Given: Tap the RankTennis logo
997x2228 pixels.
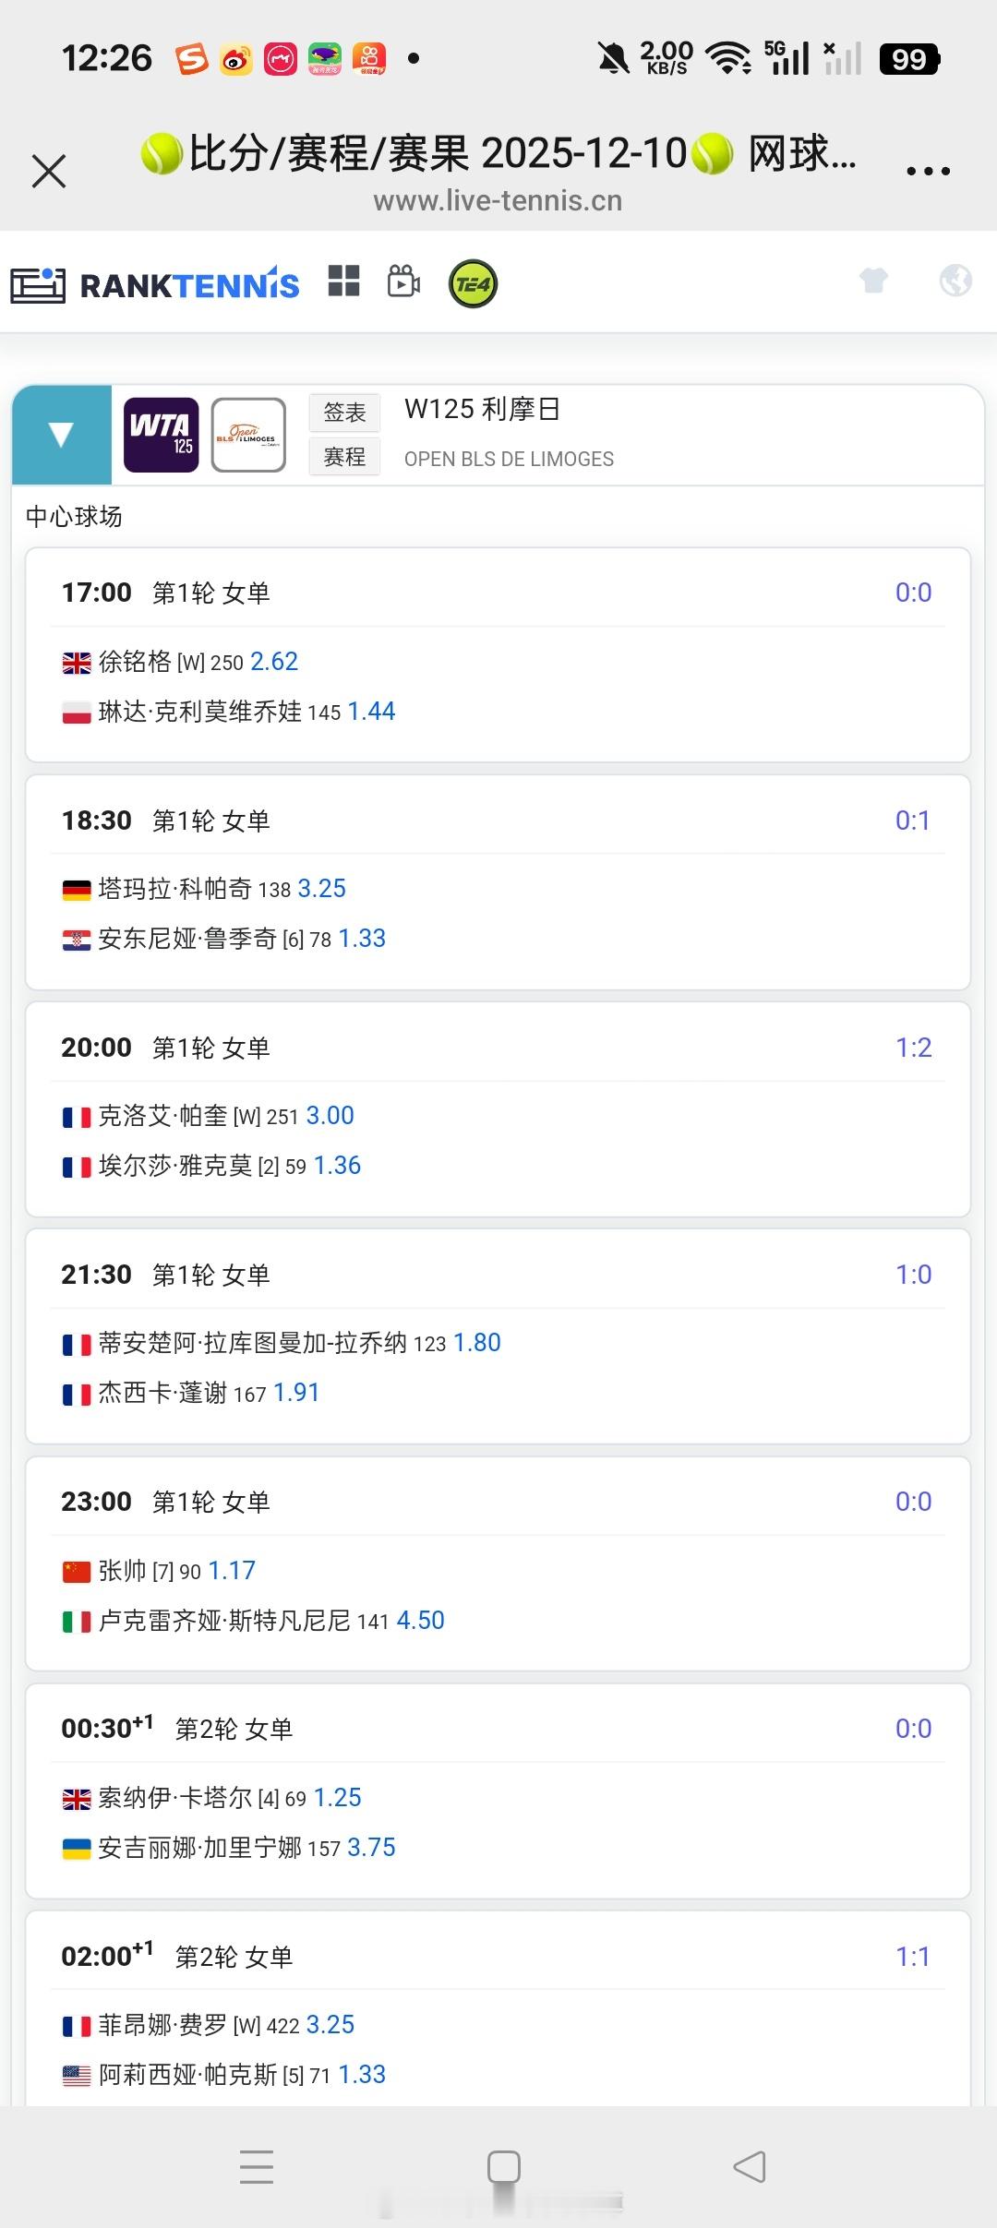Looking at the screenshot, I should pyautogui.click(x=155, y=284).
